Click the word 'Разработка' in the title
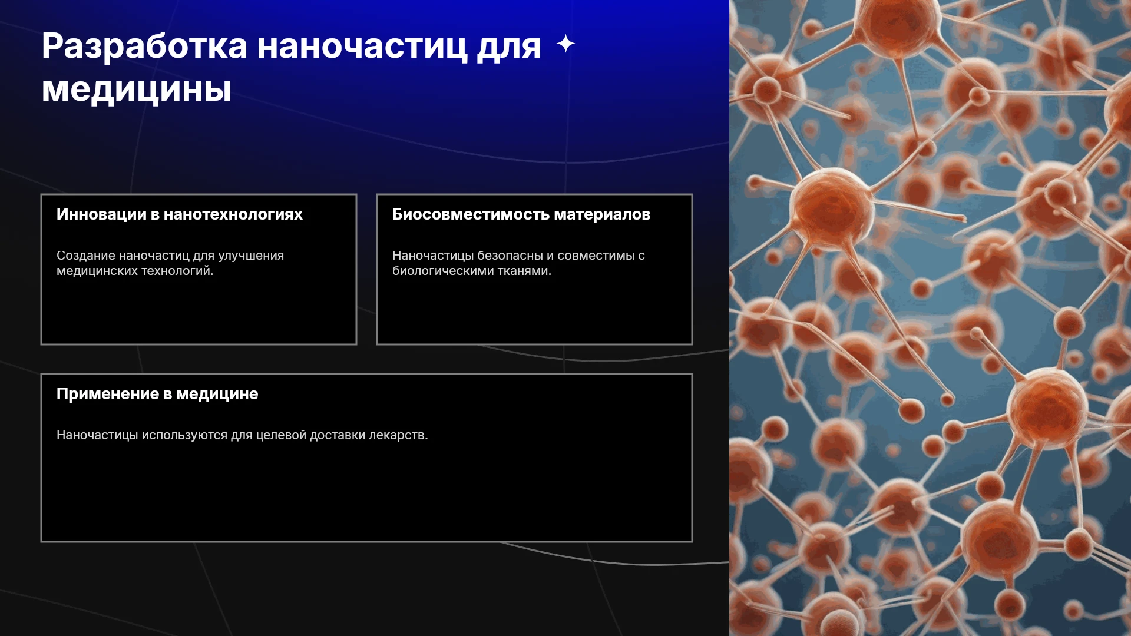This screenshot has height=636, width=1131. tap(145, 47)
